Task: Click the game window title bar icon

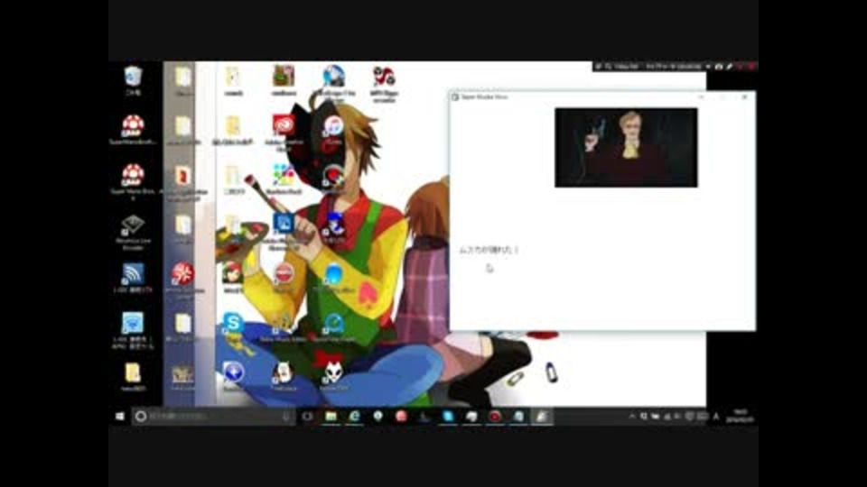Action: pyautogui.click(x=455, y=96)
